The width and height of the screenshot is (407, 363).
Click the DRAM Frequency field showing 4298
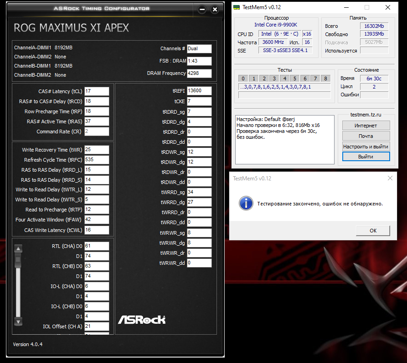(199, 74)
